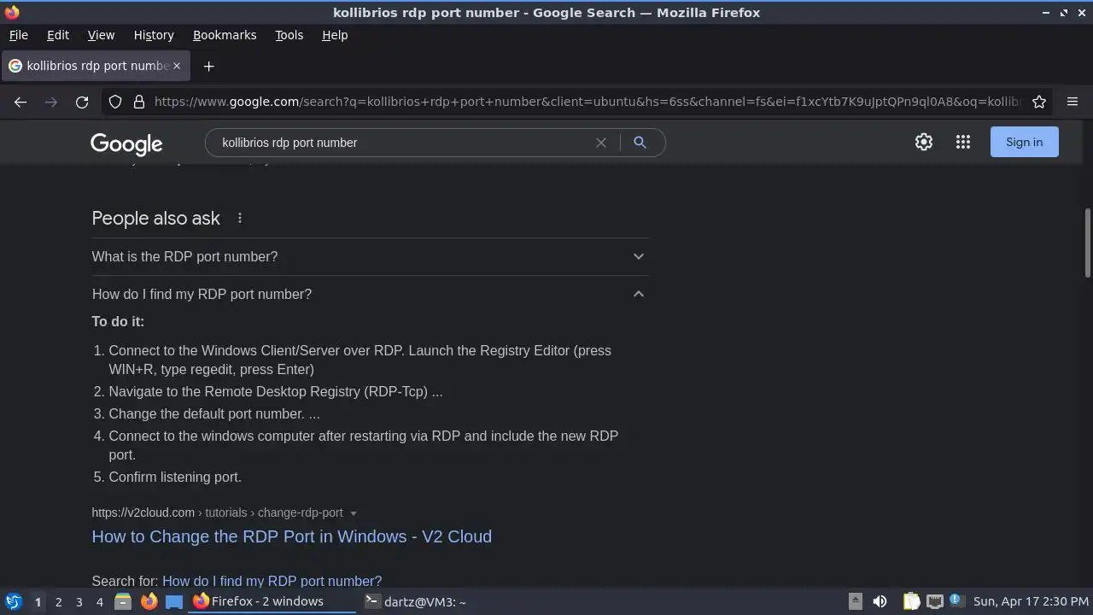Click the v2cloud.com breadcrumb URL
The height and width of the screenshot is (615, 1093).
[217, 512]
